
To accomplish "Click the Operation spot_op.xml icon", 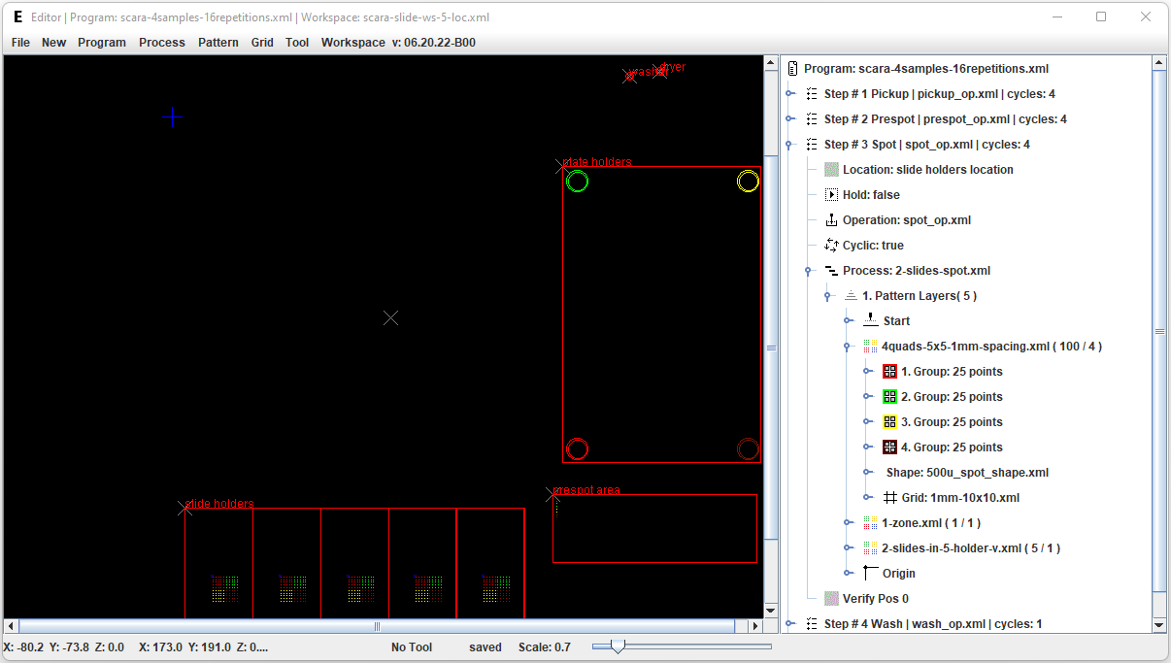I will (831, 220).
